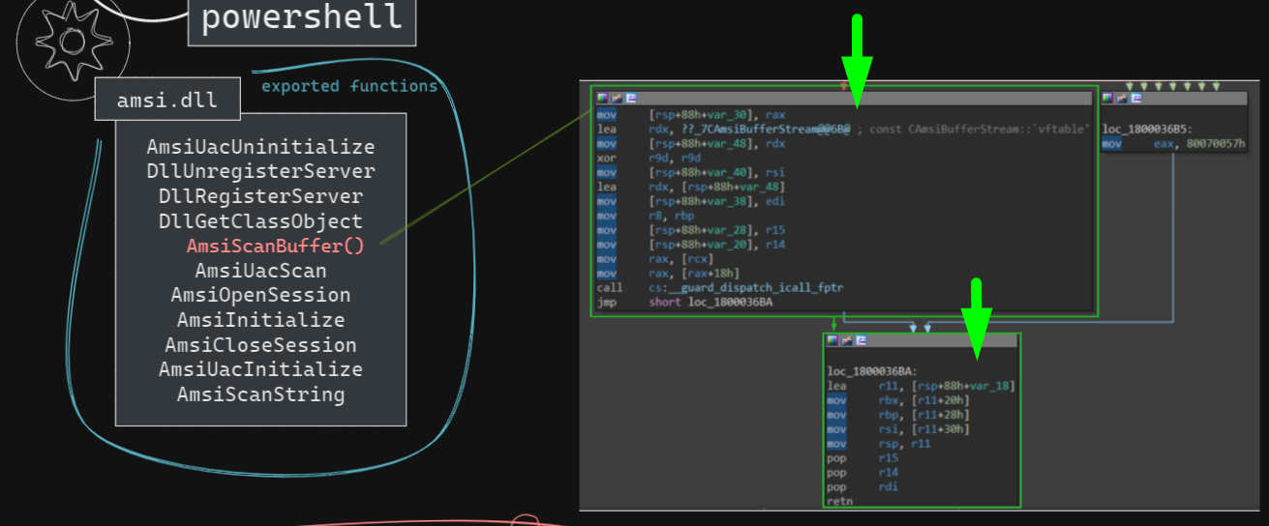Click the 'lea r11, [rsp+88h+var_18]' instruction
Viewport: 1269px width, 526px height.
(921, 386)
